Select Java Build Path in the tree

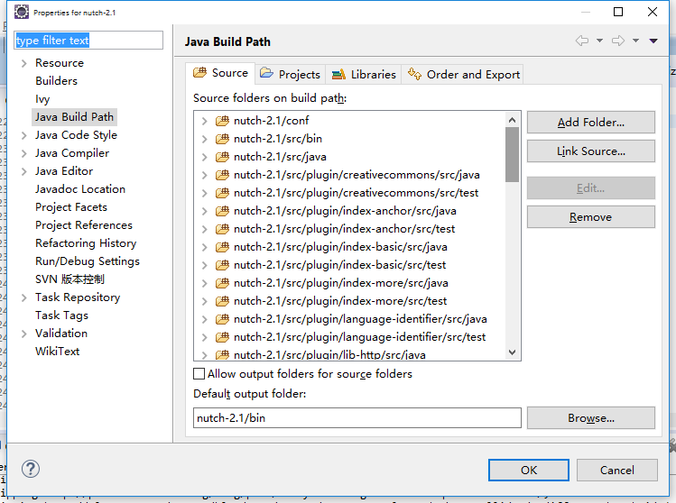click(x=74, y=117)
